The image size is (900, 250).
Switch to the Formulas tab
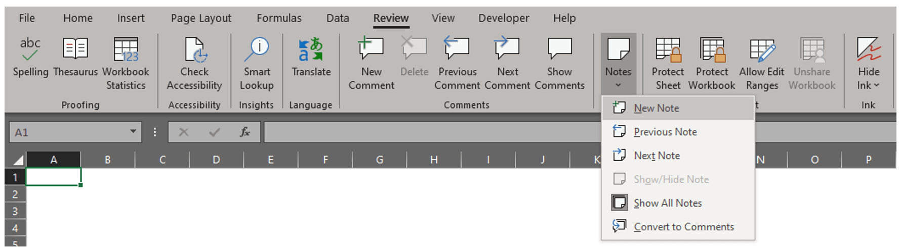[279, 18]
